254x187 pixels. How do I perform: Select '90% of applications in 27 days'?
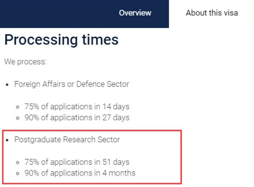(x=77, y=118)
